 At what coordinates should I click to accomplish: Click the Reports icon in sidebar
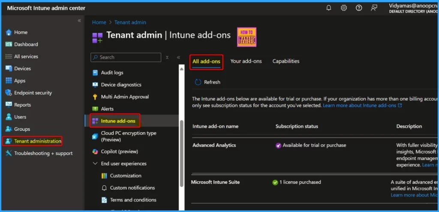pos(9,105)
